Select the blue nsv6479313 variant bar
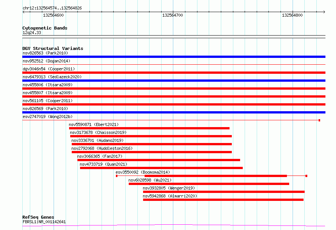336x230 pixels. [x=174, y=81]
